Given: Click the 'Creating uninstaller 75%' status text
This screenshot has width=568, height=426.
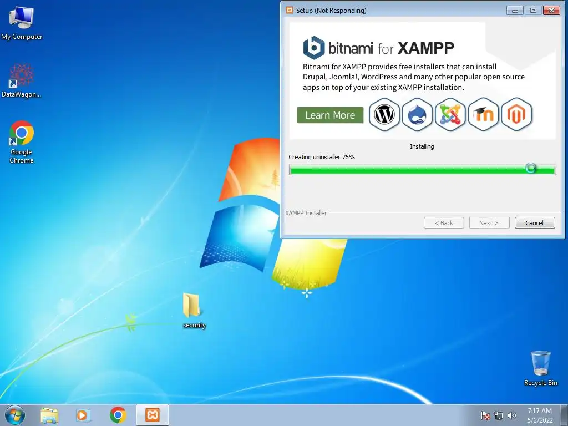Looking at the screenshot, I should click(x=322, y=157).
